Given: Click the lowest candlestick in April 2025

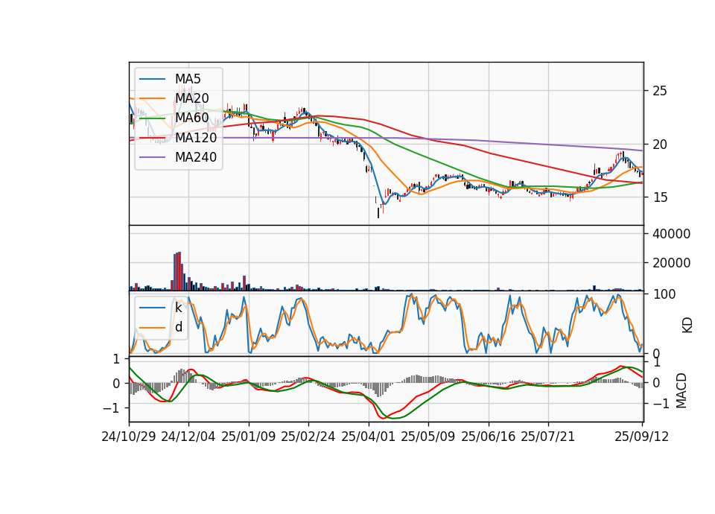Looking at the screenshot, I should tap(378, 212).
